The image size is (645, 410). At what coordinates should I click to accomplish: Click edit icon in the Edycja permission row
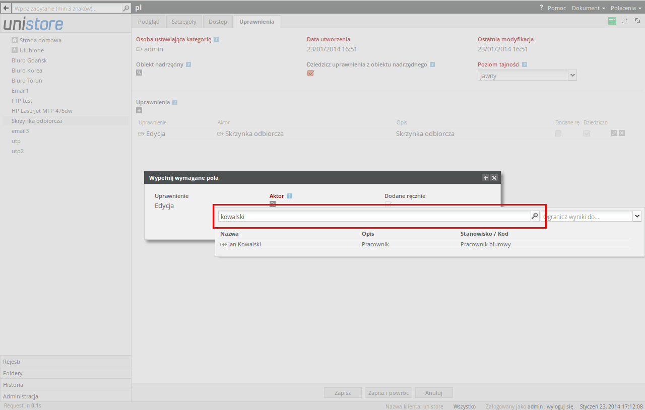[x=614, y=133]
